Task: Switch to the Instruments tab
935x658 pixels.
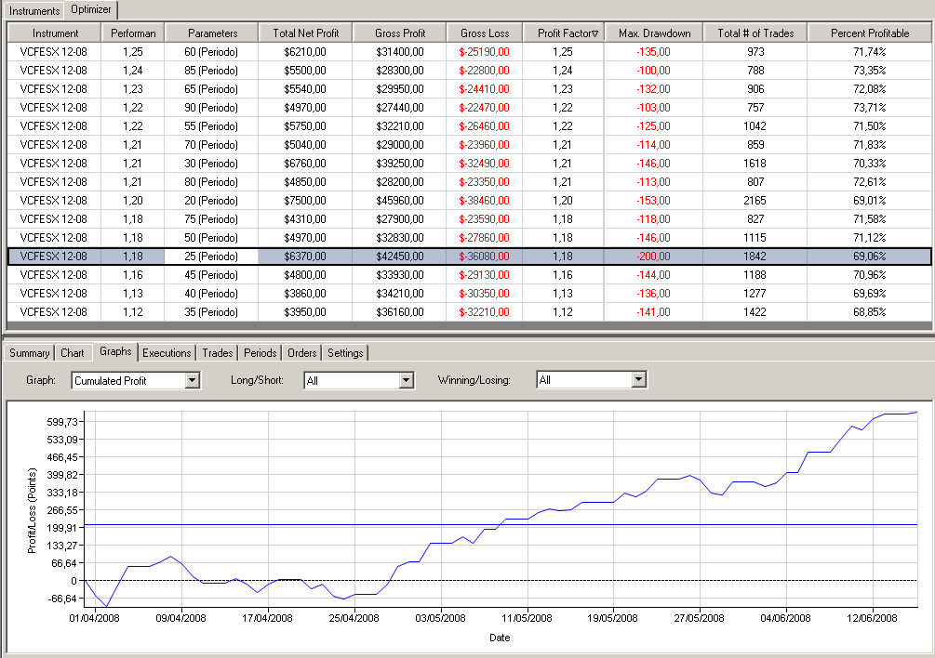Action: 34,10
